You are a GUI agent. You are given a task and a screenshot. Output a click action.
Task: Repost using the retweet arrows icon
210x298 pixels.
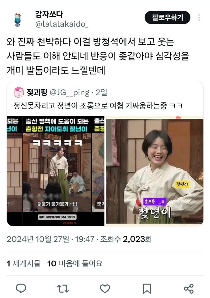pos(63,289)
